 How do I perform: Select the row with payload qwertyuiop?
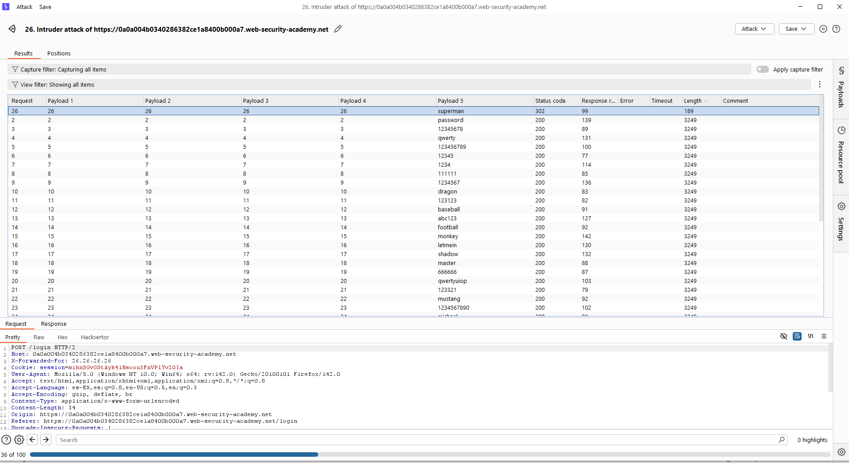pos(413,281)
